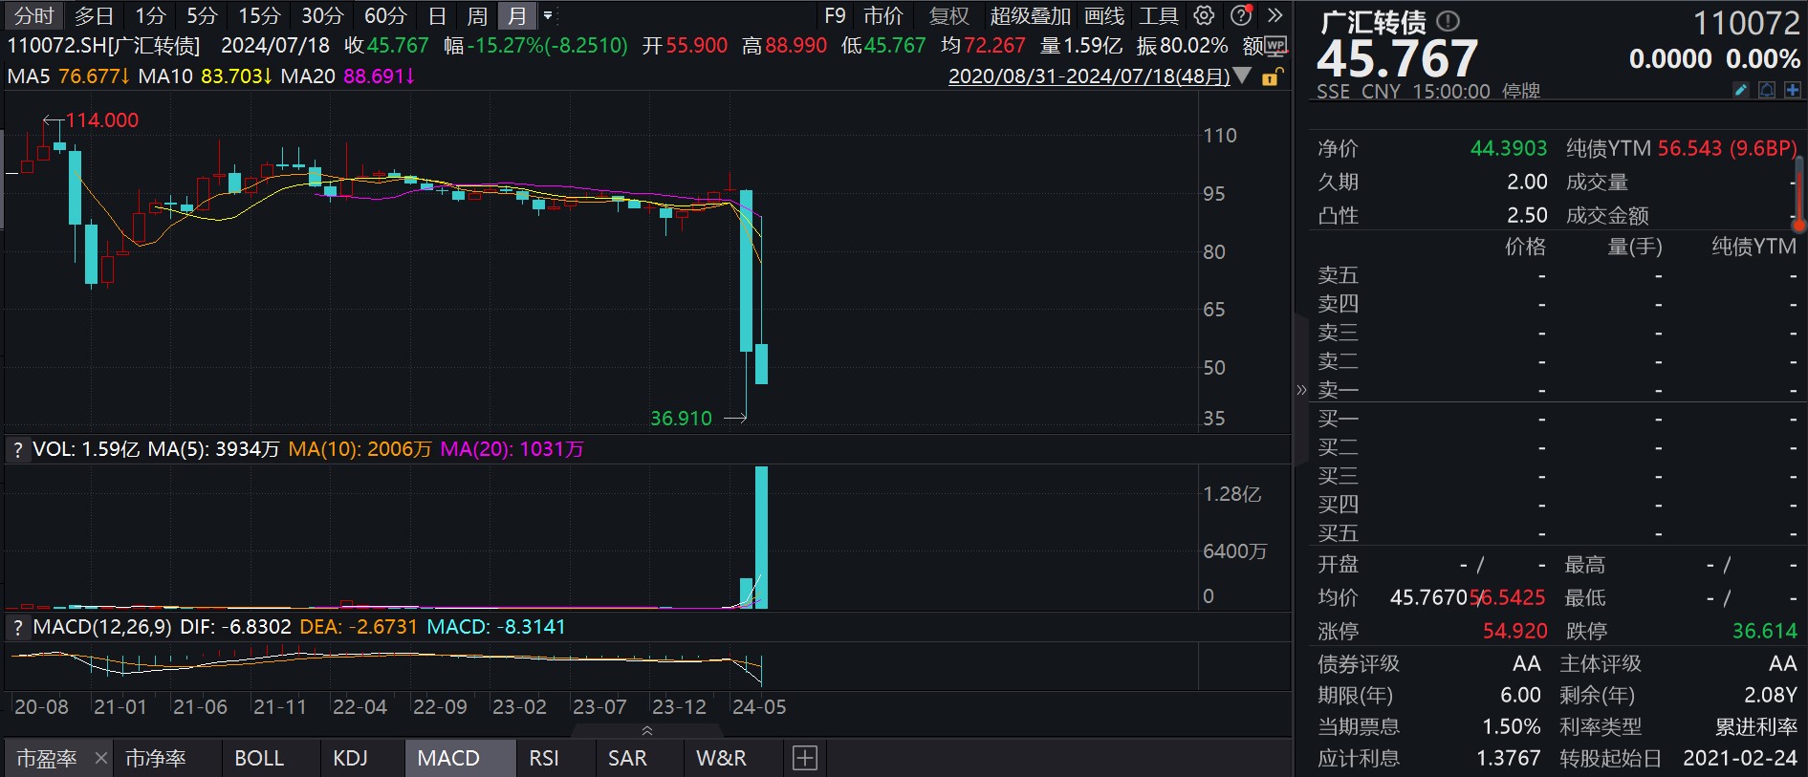Switch to the W&R indicator tab
The width and height of the screenshot is (1808, 777).
coord(721,758)
